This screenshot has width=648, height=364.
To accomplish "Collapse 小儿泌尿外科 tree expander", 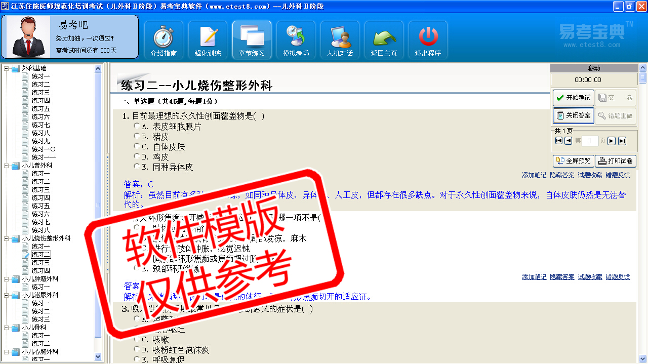I will pyautogui.click(x=7, y=295).
